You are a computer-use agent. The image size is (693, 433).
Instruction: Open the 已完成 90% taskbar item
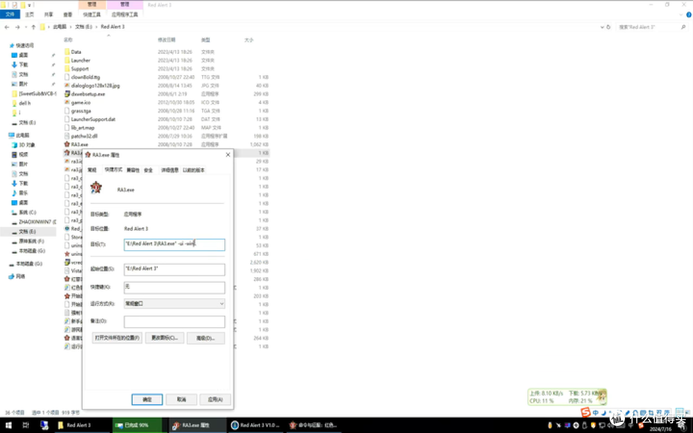point(136,425)
